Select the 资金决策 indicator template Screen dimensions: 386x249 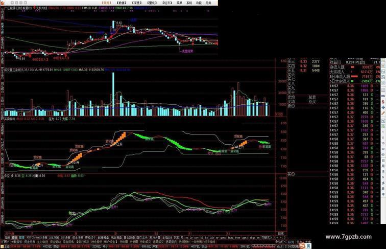tap(77, 238)
